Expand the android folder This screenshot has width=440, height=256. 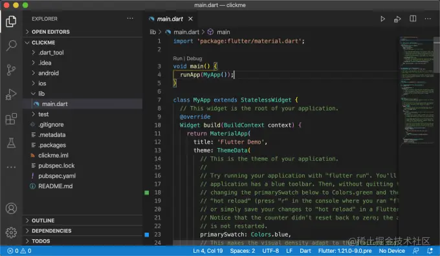point(83,73)
